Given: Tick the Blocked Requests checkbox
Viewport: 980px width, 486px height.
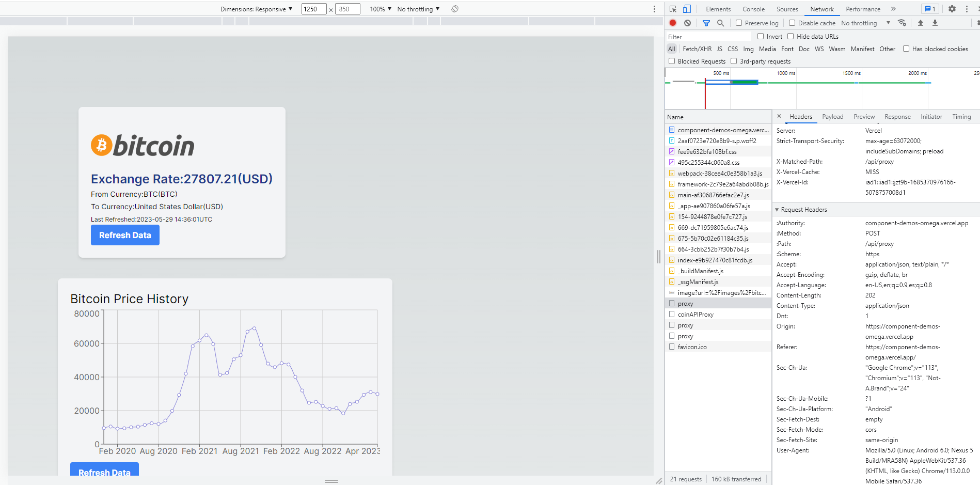Looking at the screenshot, I should click(672, 61).
